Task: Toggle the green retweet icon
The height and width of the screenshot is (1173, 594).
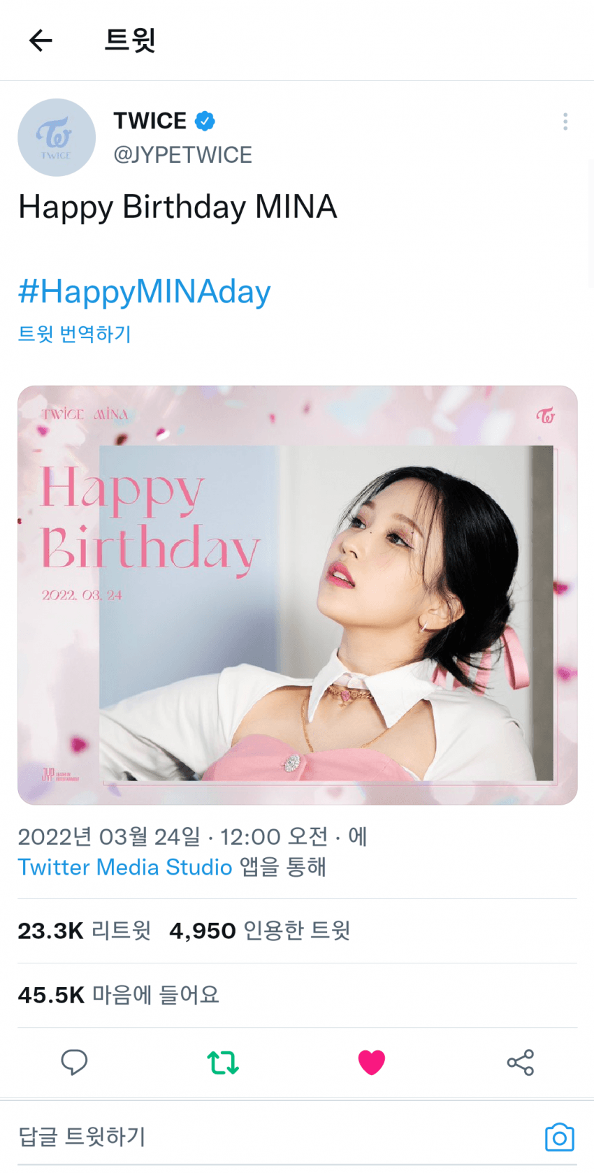Action: 223,1062
